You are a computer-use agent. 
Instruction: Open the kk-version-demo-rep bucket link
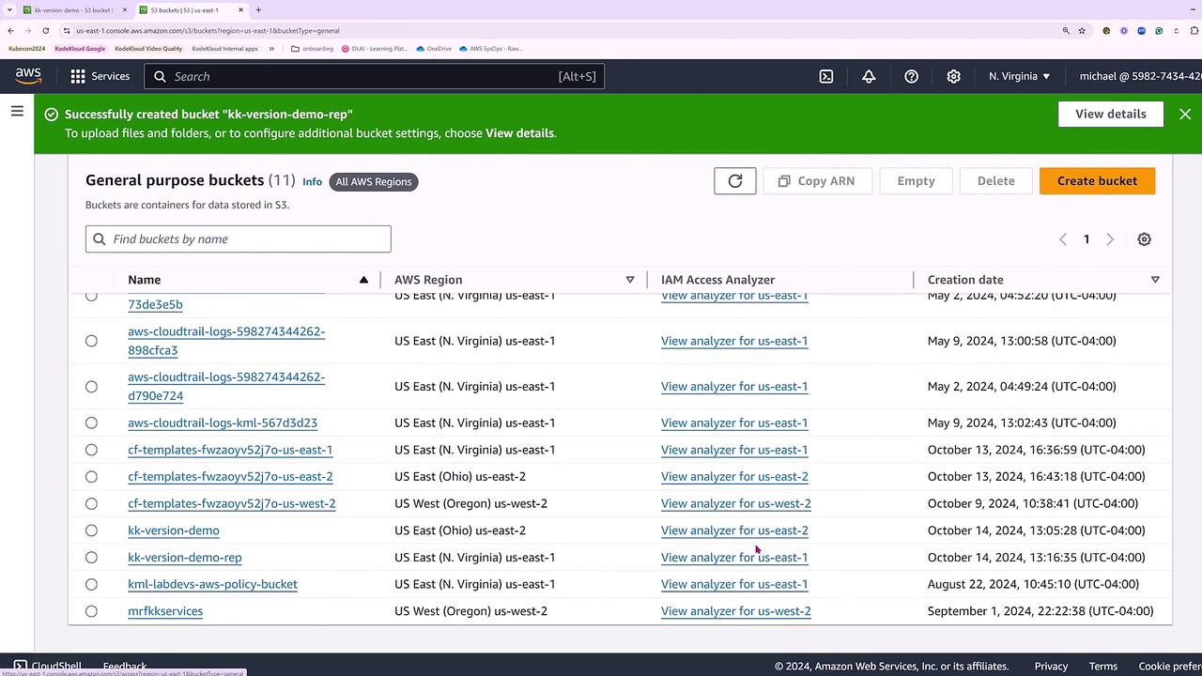coord(185,558)
